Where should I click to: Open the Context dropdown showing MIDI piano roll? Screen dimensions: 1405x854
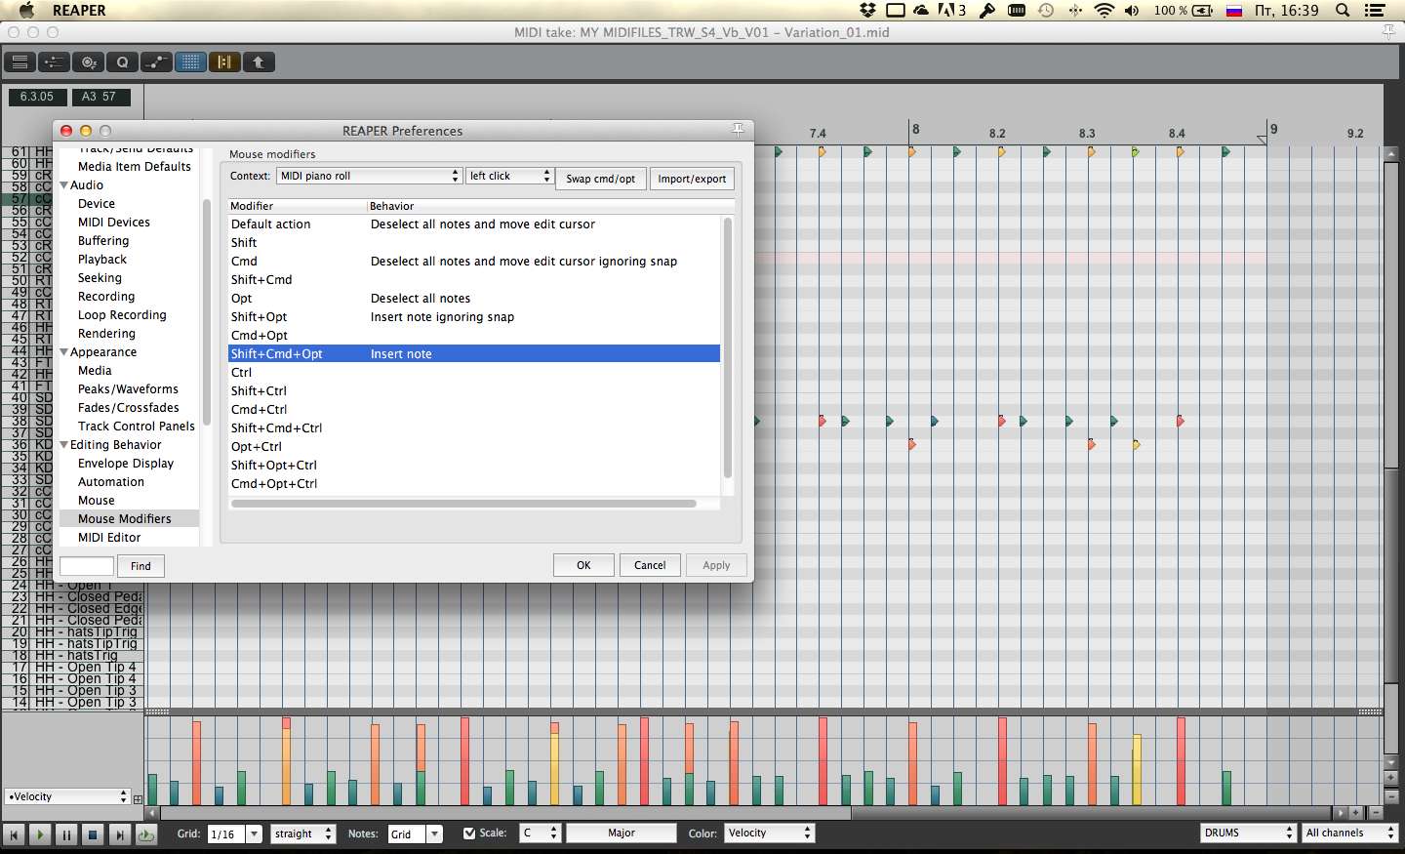pos(369,176)
